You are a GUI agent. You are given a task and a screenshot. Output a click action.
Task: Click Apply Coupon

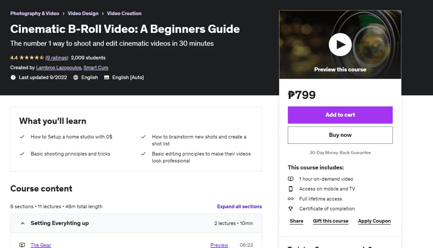[374, 221]
